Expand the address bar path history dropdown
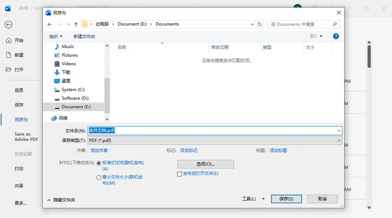 252,24
